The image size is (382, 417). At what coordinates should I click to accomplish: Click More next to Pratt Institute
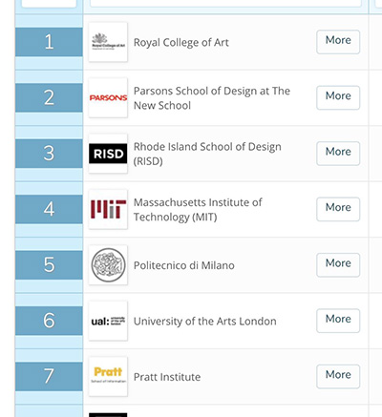click(338, 376)
